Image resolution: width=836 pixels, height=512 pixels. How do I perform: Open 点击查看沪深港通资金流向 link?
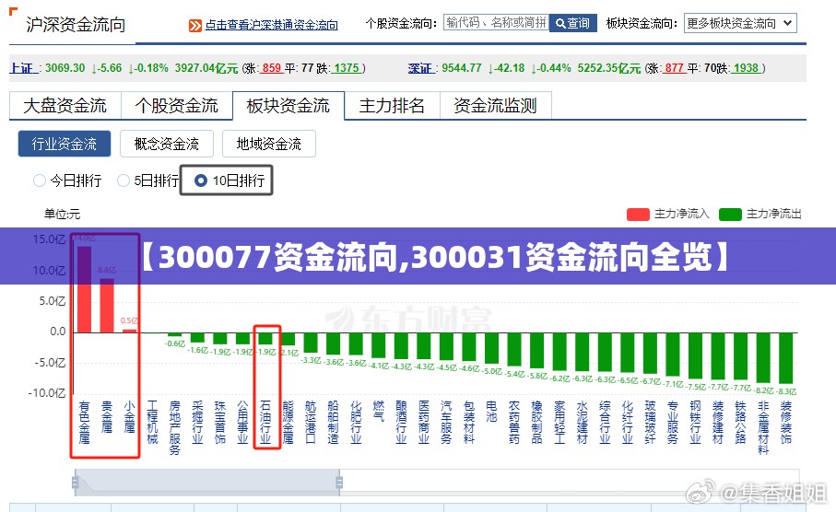point(271,25)
